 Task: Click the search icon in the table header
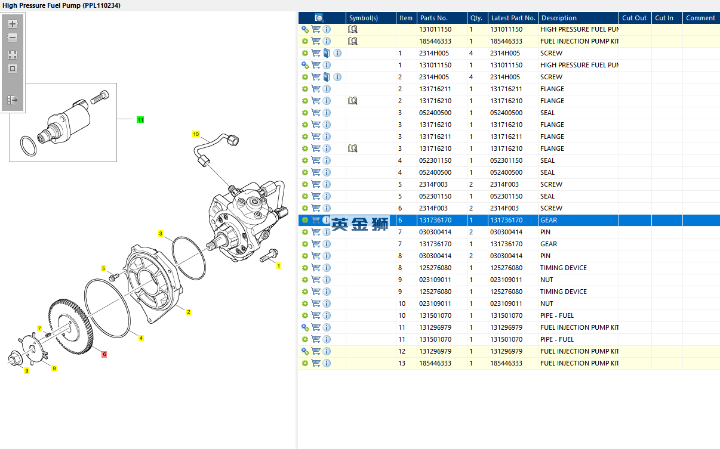click(x=319, y=18)
